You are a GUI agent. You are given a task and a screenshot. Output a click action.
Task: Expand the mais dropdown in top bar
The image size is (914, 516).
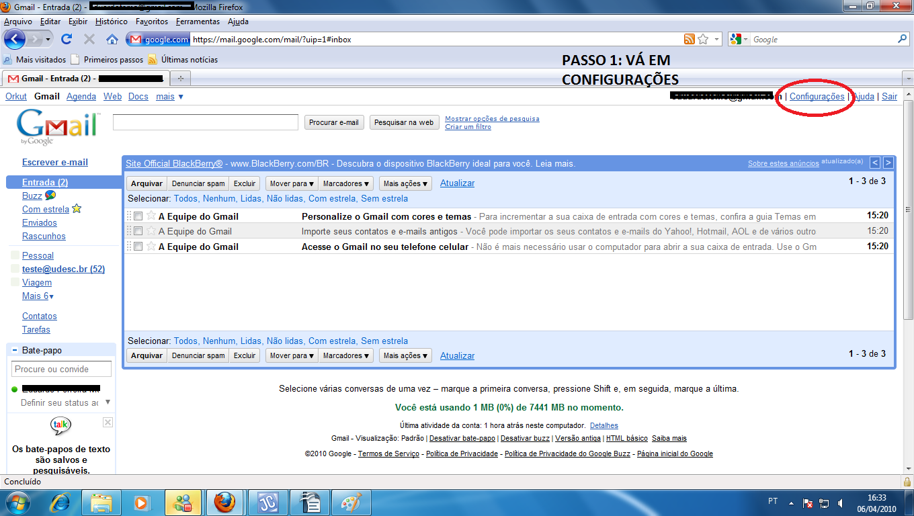click(169, 96)
